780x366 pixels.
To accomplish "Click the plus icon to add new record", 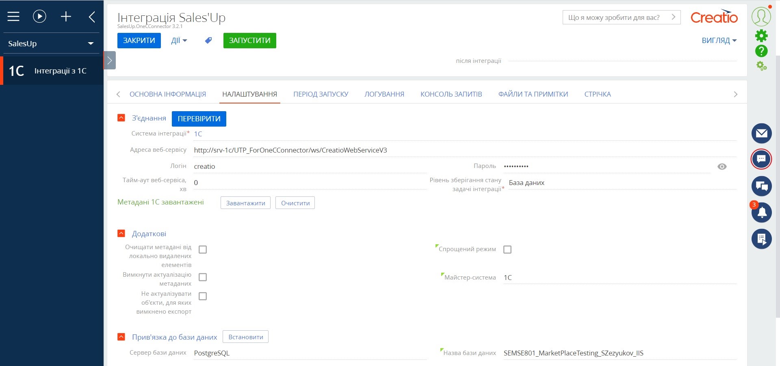I will point(66,16).
